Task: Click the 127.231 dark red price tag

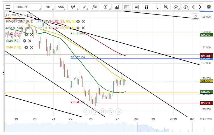Action: [x=206, y=56]
